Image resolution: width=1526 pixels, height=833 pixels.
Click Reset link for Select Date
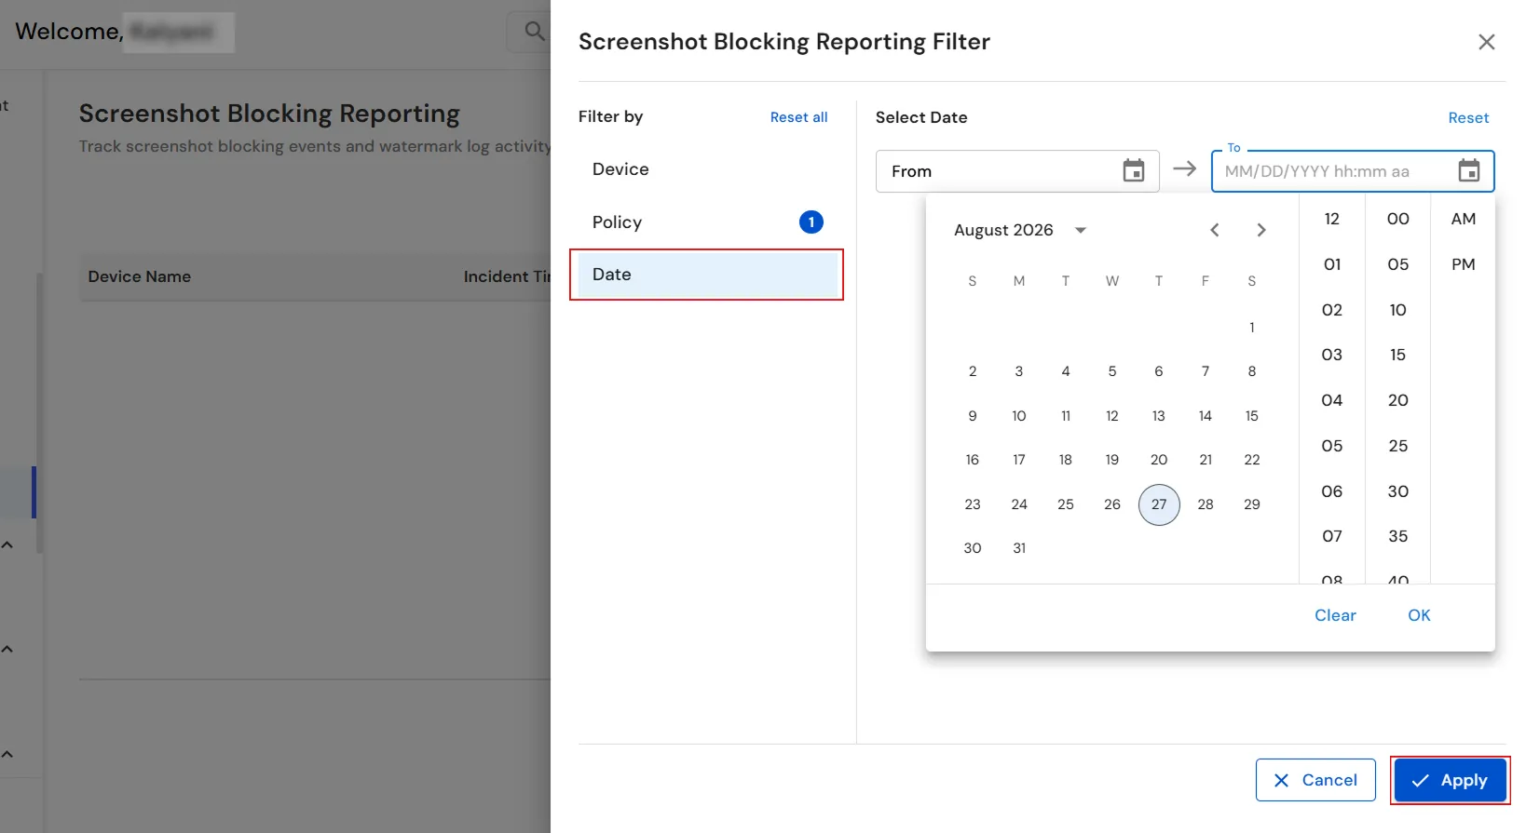(1468, 118)
